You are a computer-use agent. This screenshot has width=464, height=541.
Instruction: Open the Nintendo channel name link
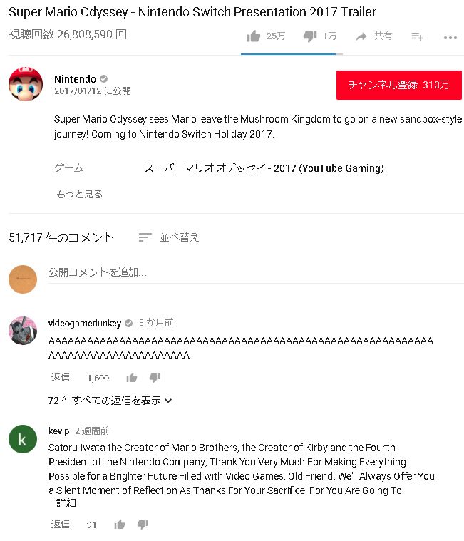pos(75,79)
